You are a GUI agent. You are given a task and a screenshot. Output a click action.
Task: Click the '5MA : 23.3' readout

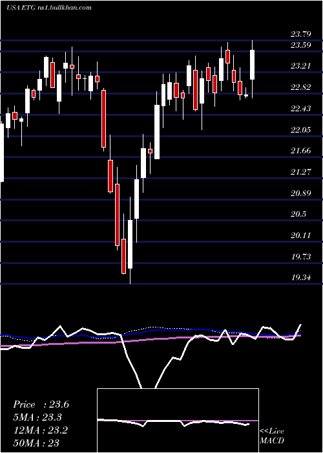click(x=37, y=417)
